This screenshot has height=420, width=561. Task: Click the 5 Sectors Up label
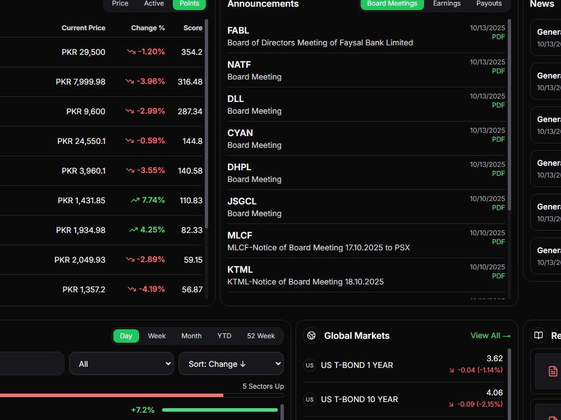click(x=263, y=386)
